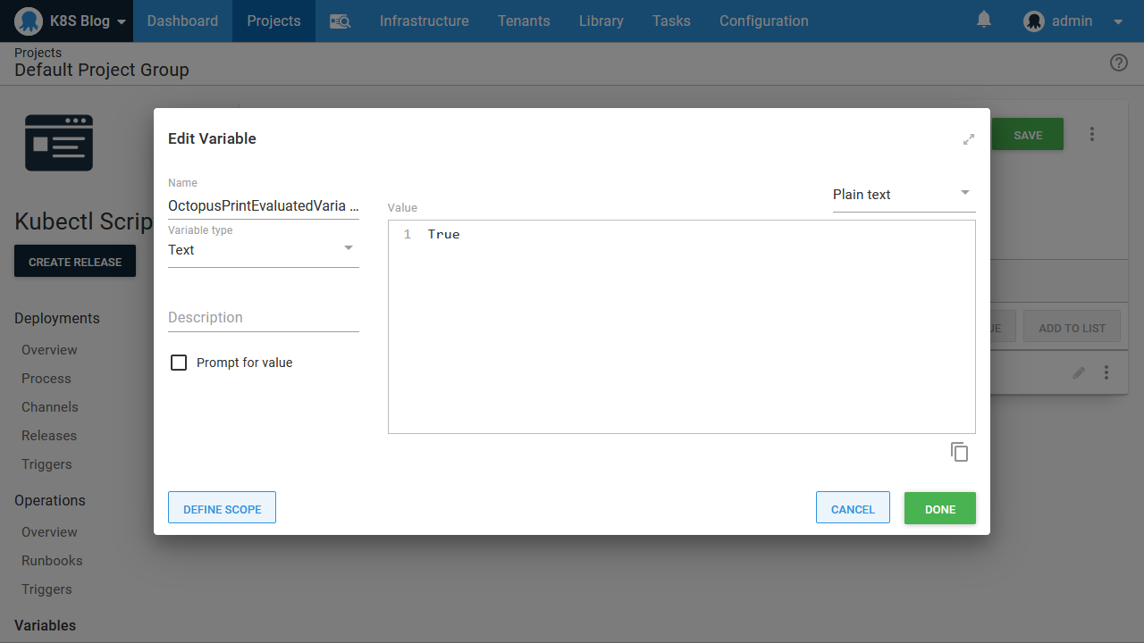Open the Library menu item
The image size is (1144, 643).
tap(601, 21)
